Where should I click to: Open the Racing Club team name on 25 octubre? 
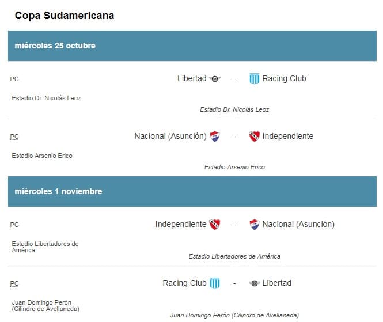(x=284, y=79)
